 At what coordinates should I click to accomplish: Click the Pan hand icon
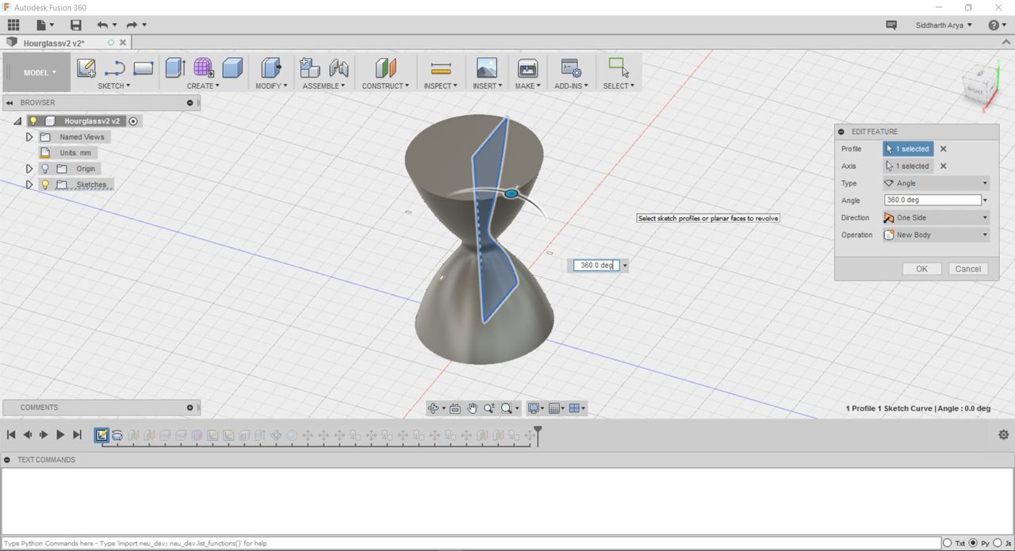point(473,408)
